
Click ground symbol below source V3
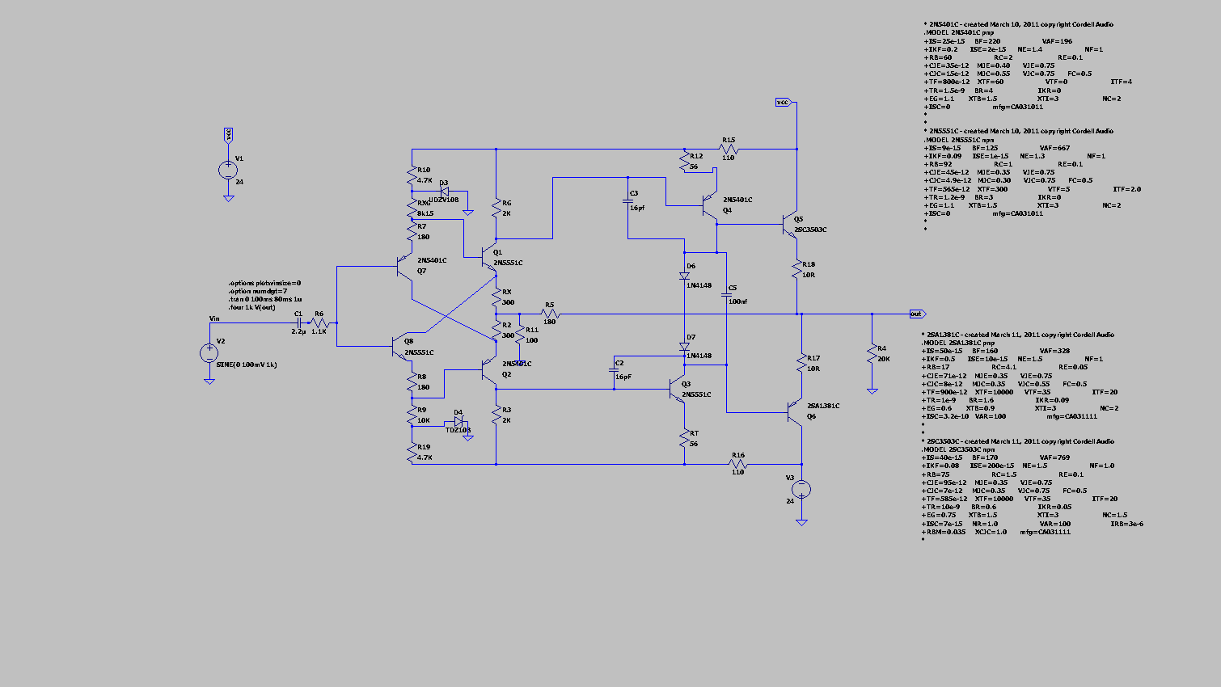(801, 522)
